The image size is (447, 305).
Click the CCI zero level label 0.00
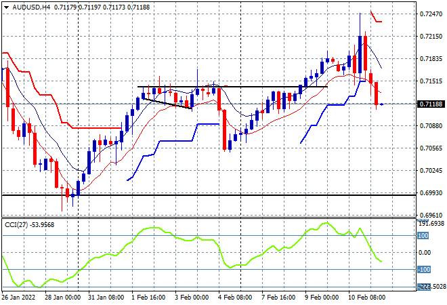(x=425, y=253)
